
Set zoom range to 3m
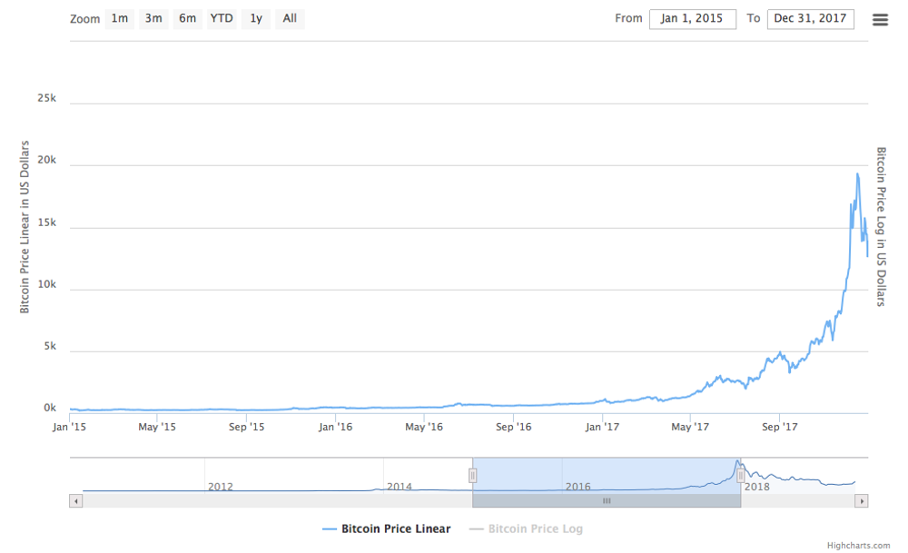(153, 18)
